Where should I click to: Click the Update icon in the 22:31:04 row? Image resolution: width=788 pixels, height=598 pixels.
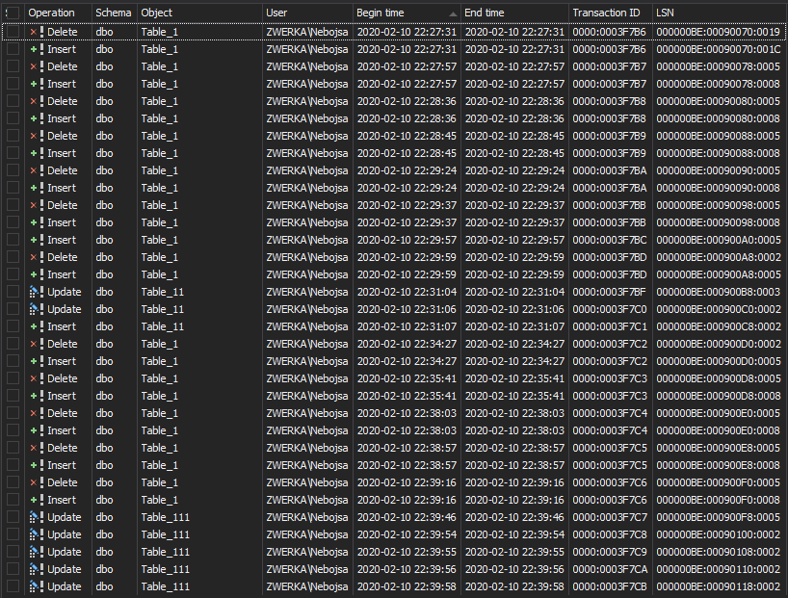tap(34, 292)
